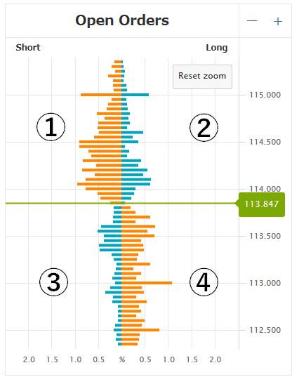Select the circled number 4 marker
This screenshot has height=377, width=299.
click(204, 282)
